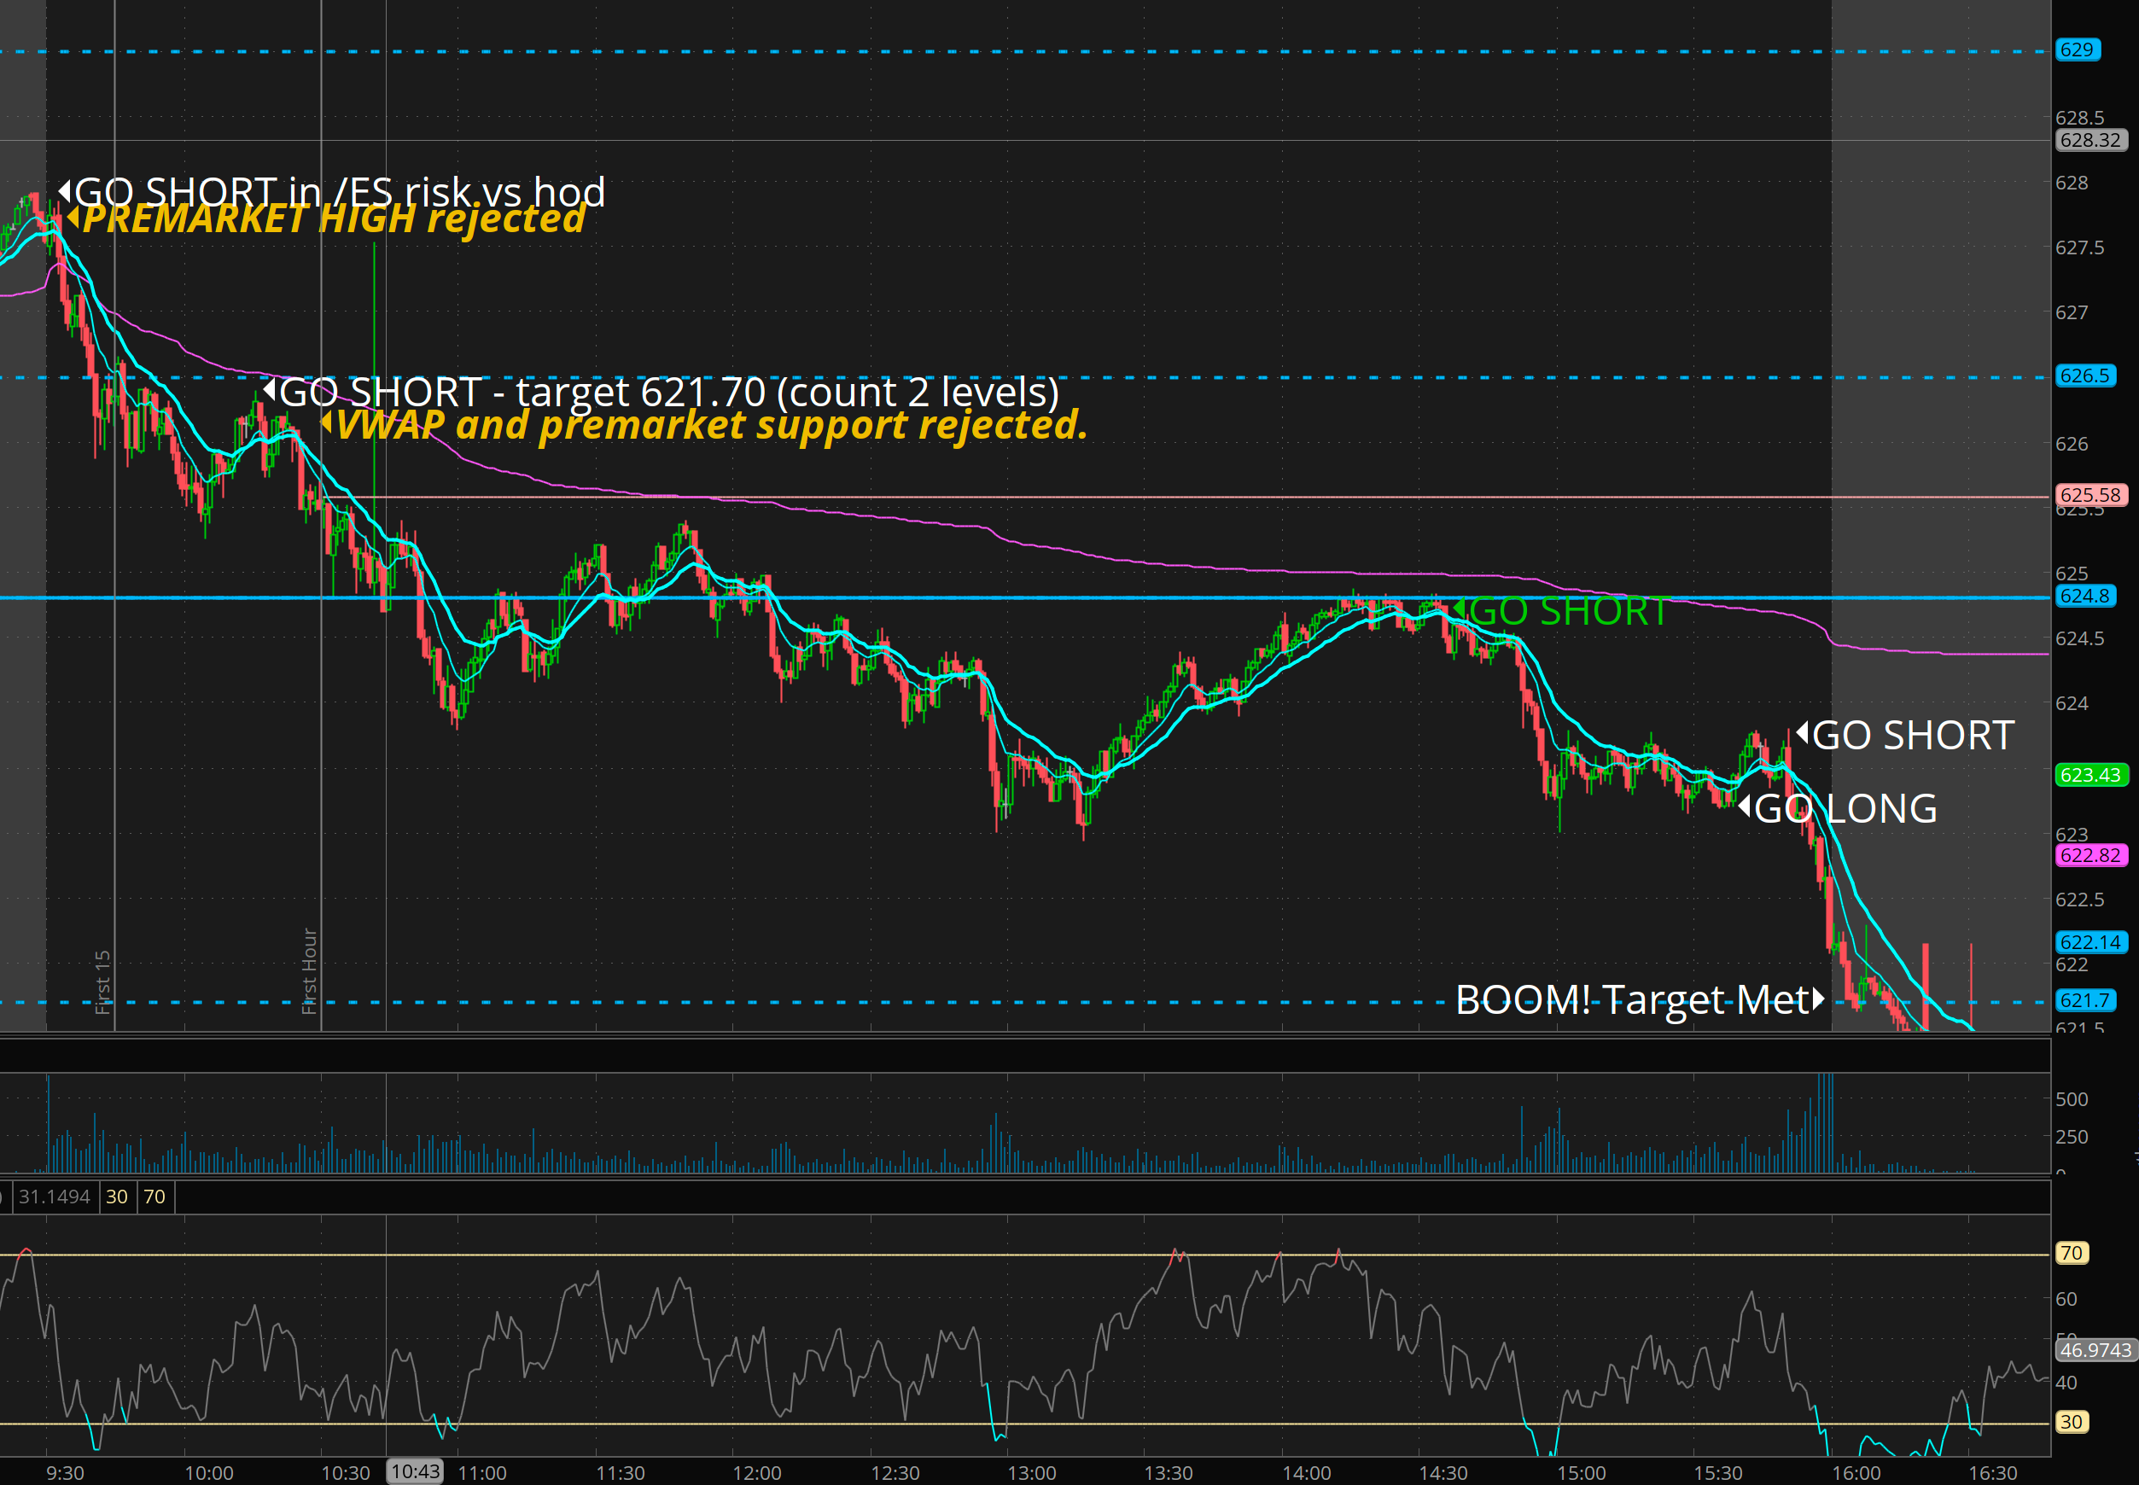Click the RSI value 31.1494 field
The height and width of the screenshot is (1485, 2139).
click(x=54, y=1197)
